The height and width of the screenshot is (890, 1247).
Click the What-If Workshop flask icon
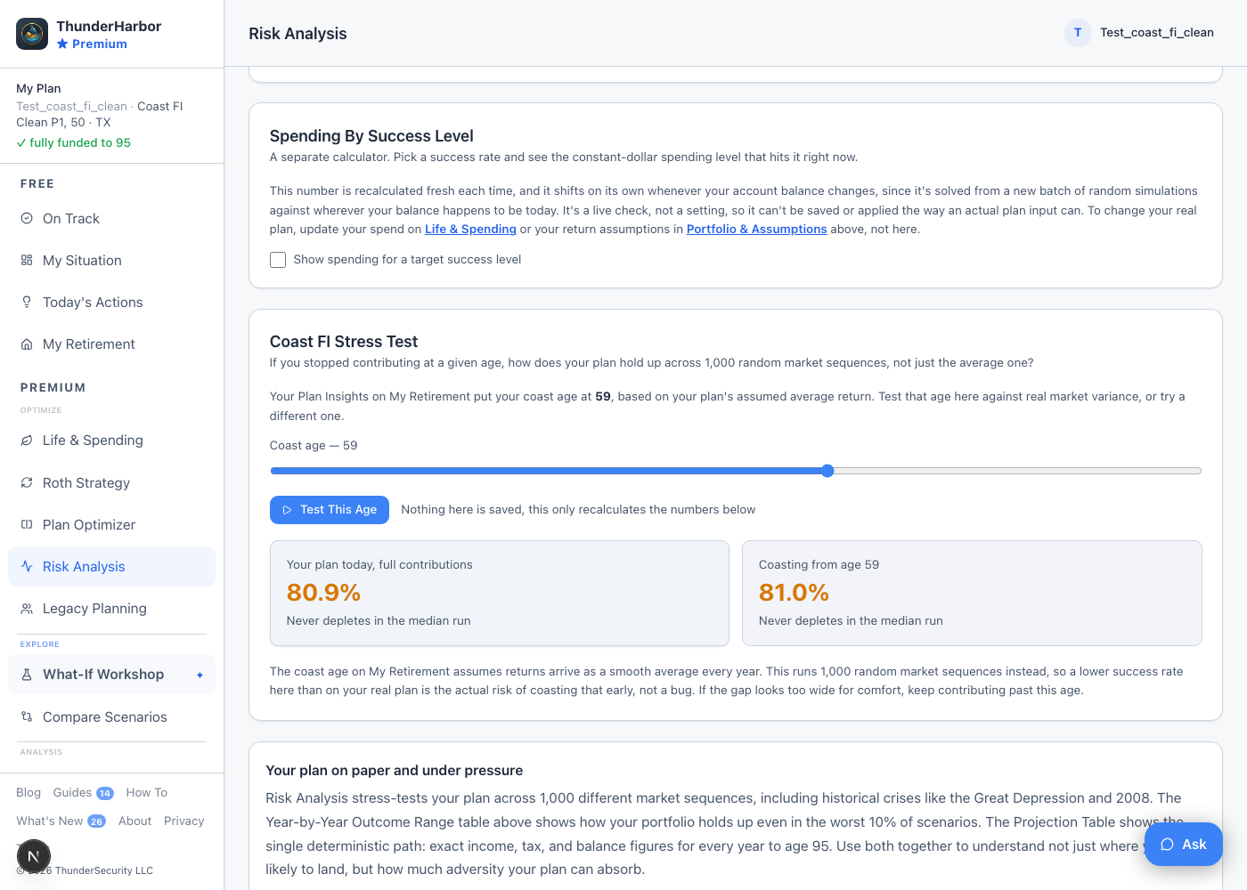coord(27,675)
